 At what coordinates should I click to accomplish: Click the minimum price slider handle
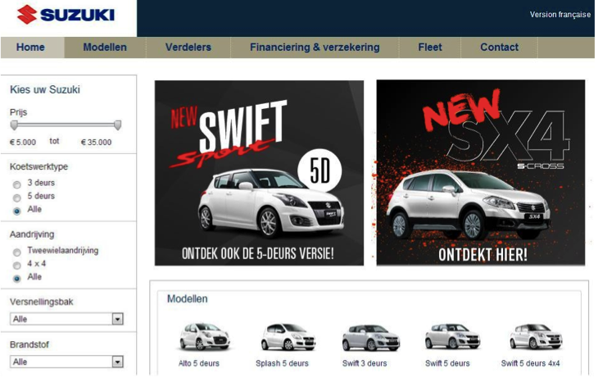[x=14, y=125]
